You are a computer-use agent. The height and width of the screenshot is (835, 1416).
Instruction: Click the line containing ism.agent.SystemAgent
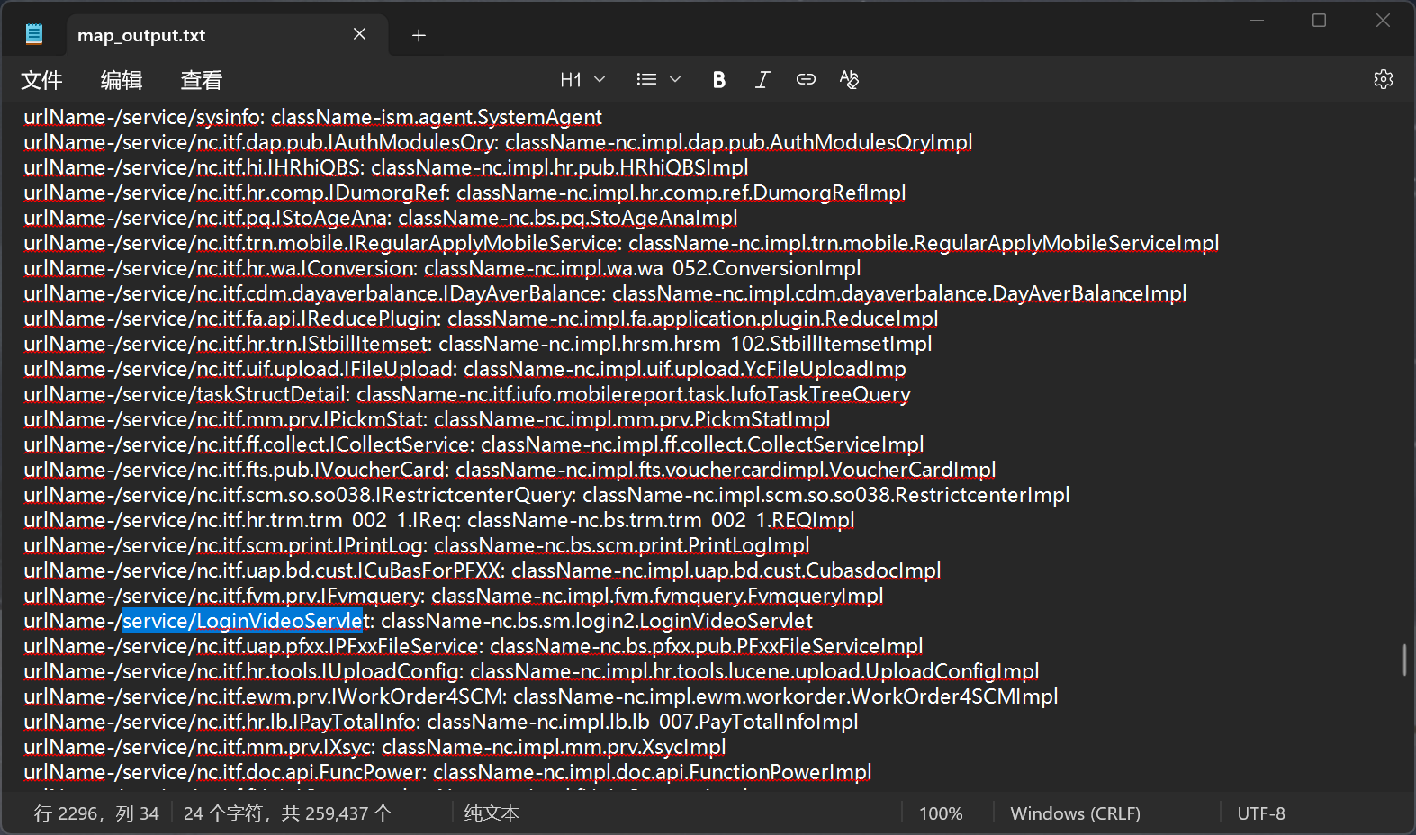[312, 117]
